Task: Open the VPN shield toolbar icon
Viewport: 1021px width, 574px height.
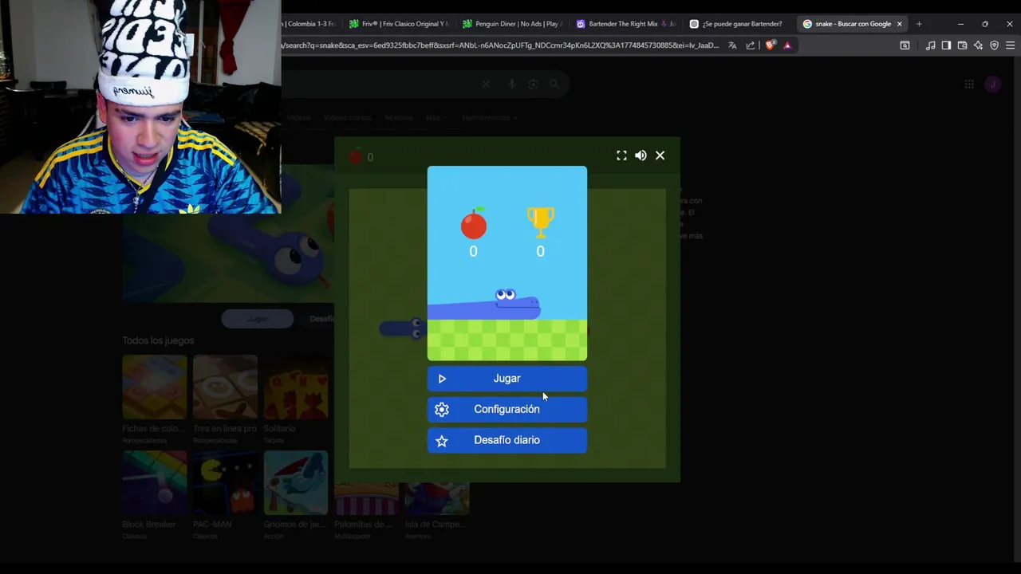Action: 994,45
